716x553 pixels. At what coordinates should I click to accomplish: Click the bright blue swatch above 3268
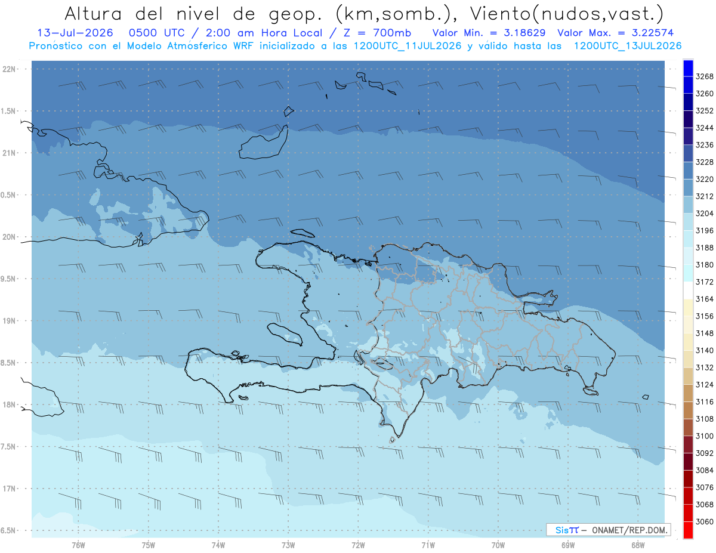tap(688, 68)
